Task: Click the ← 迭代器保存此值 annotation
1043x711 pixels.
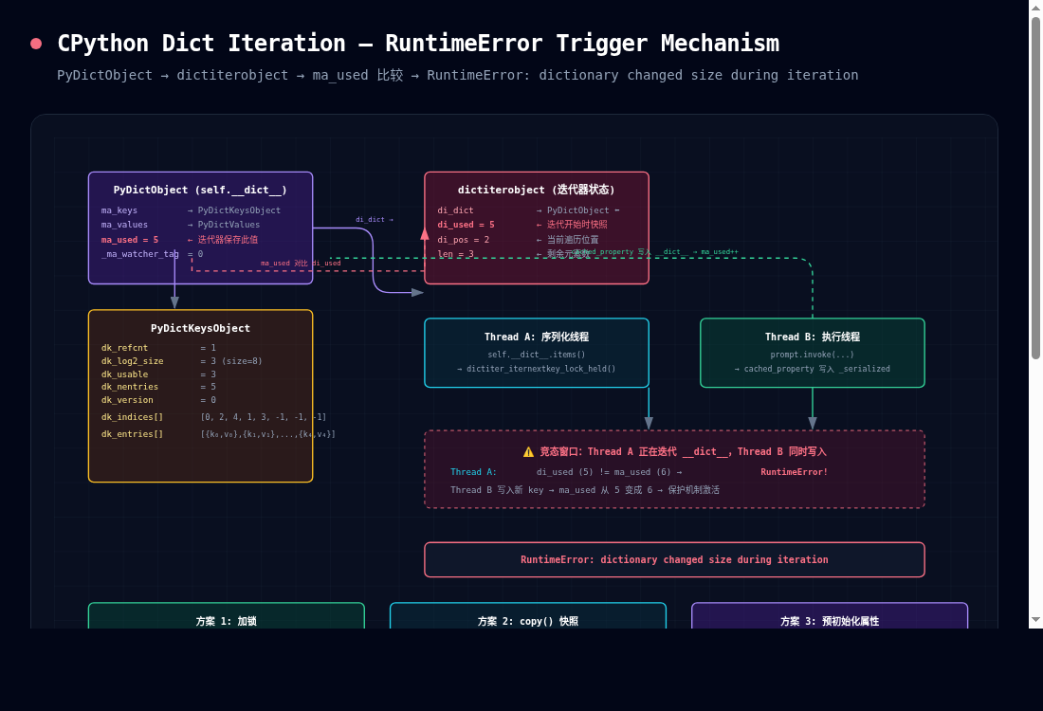Action: (x=222, y=240)
